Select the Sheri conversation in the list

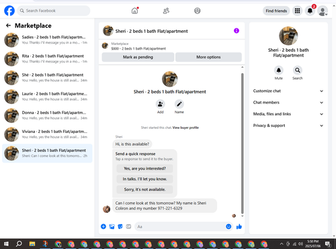[x=47, y=153]
